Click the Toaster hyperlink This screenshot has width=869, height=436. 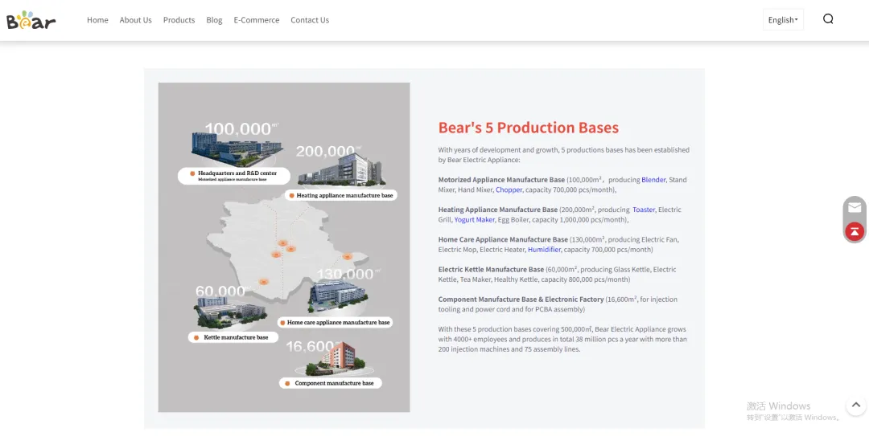(644, 210)
